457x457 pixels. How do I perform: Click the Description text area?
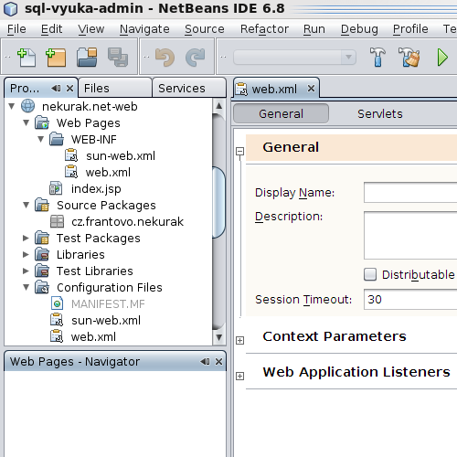[x=410, y=235]
